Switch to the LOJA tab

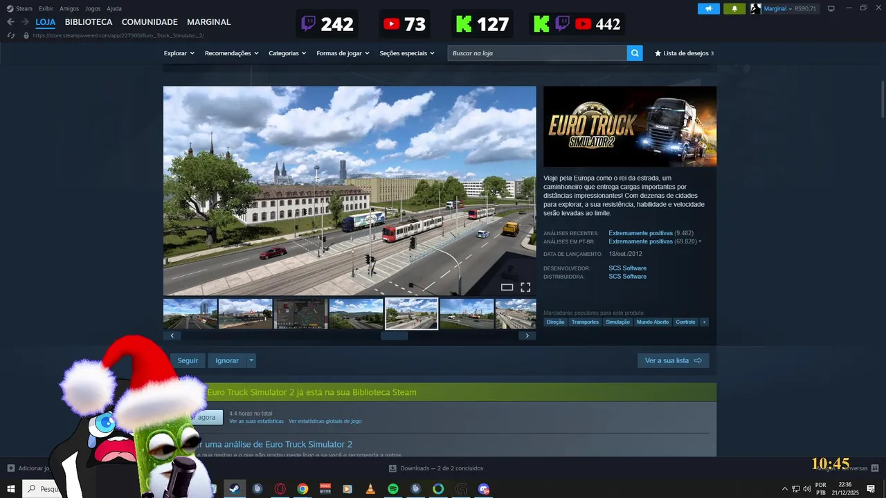[46, 22]
